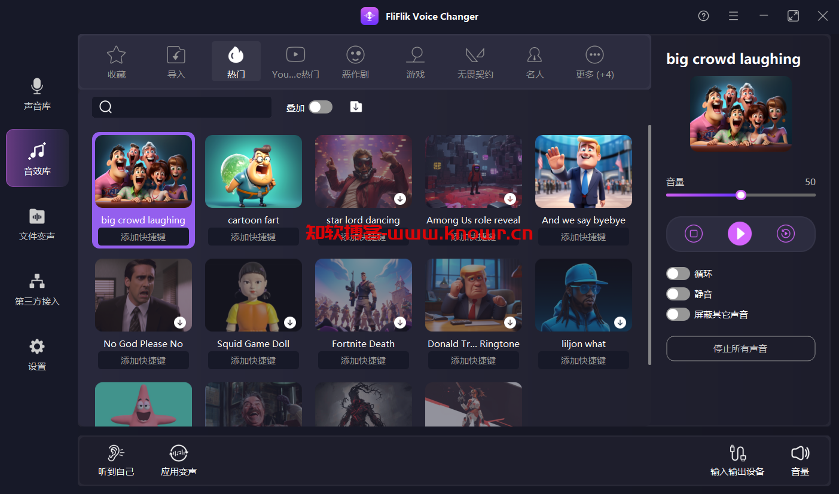Adjust the 音量 volume slider handle
The height and width of the screenshot is (494, 839).
[x=741, y=195]
